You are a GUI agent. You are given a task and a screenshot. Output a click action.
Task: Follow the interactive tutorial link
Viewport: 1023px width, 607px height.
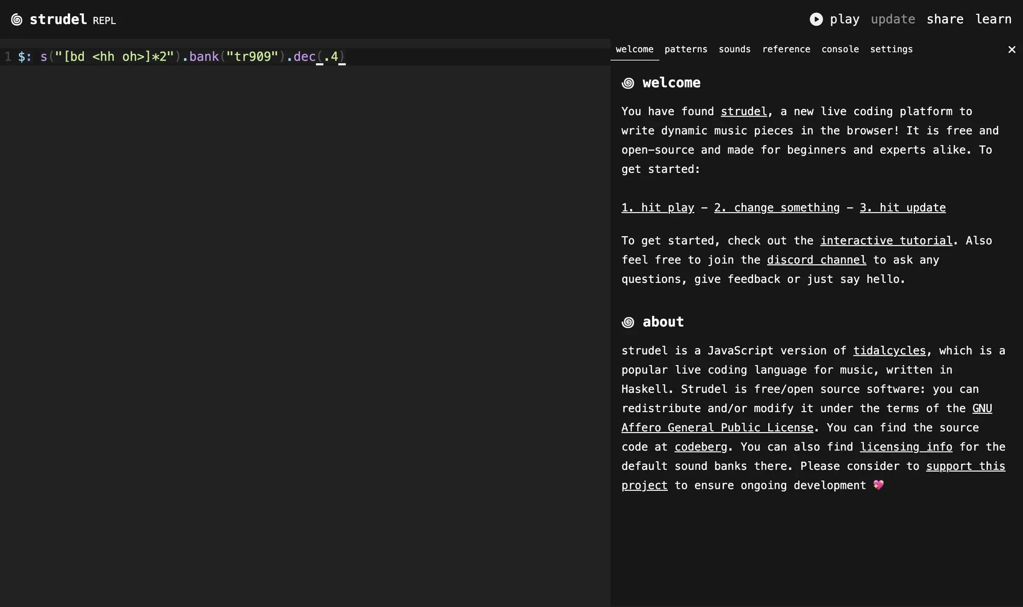tap(886, 241)
